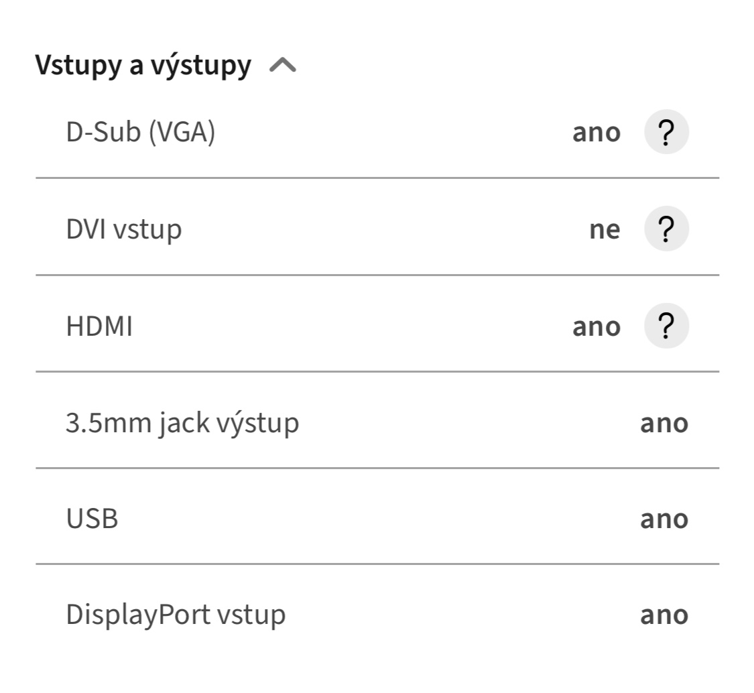754x693 pixels.
Task: Open help for D-Sub (VGA)
Action: (x=666, y=133)
